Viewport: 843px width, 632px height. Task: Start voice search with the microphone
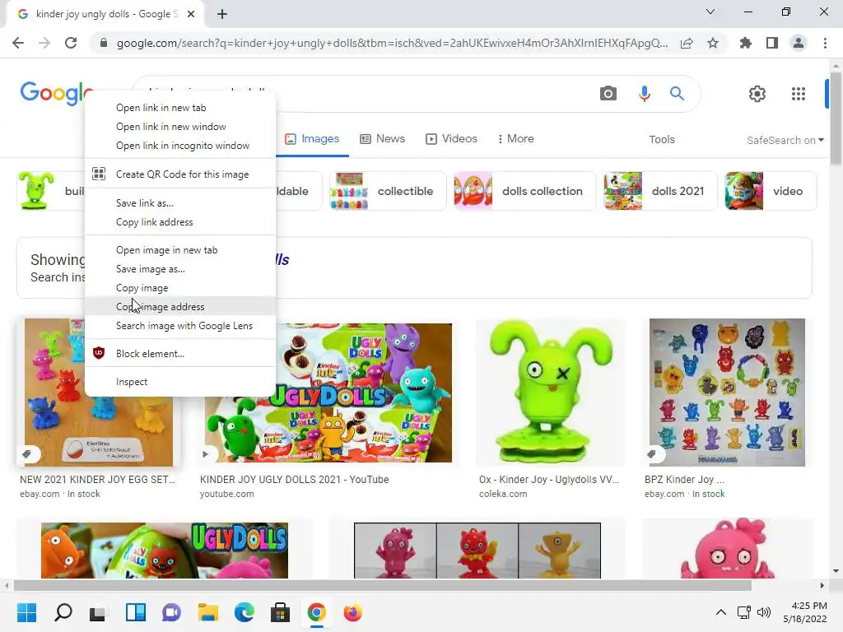644,94
